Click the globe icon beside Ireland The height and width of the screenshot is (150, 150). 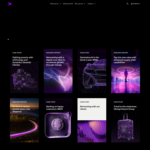pyautogui.click(x=132, y=4)
